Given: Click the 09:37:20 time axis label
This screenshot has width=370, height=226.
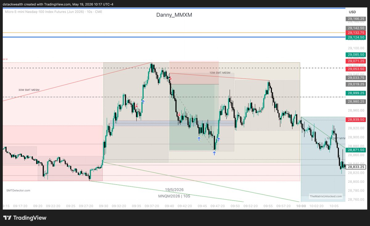Looking at the screenshot, I should [152, 205].
